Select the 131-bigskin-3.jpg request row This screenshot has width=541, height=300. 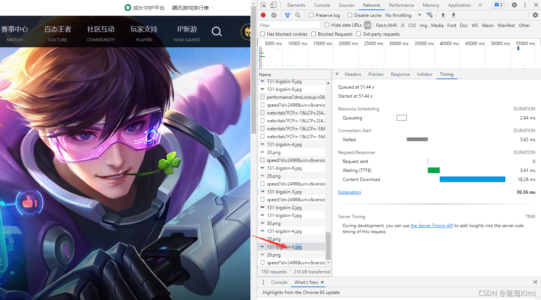291,192
